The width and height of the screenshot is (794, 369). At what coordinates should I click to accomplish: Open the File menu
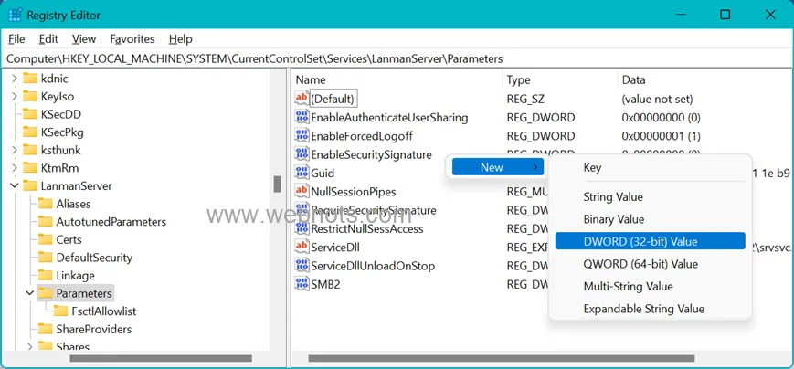click(x=16, y=39)
